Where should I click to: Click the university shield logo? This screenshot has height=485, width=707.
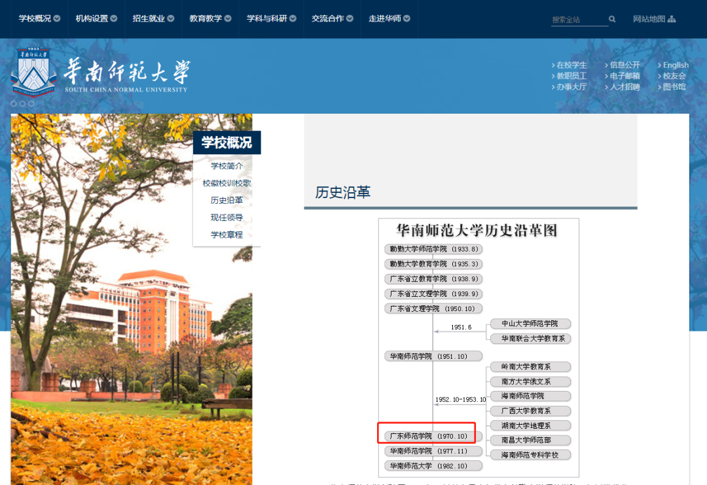[33, 72]
